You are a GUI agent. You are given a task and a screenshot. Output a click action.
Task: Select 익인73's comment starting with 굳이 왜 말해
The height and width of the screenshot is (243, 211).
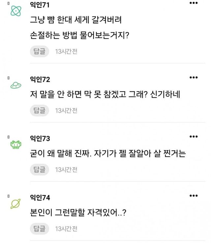pos(108,154)
